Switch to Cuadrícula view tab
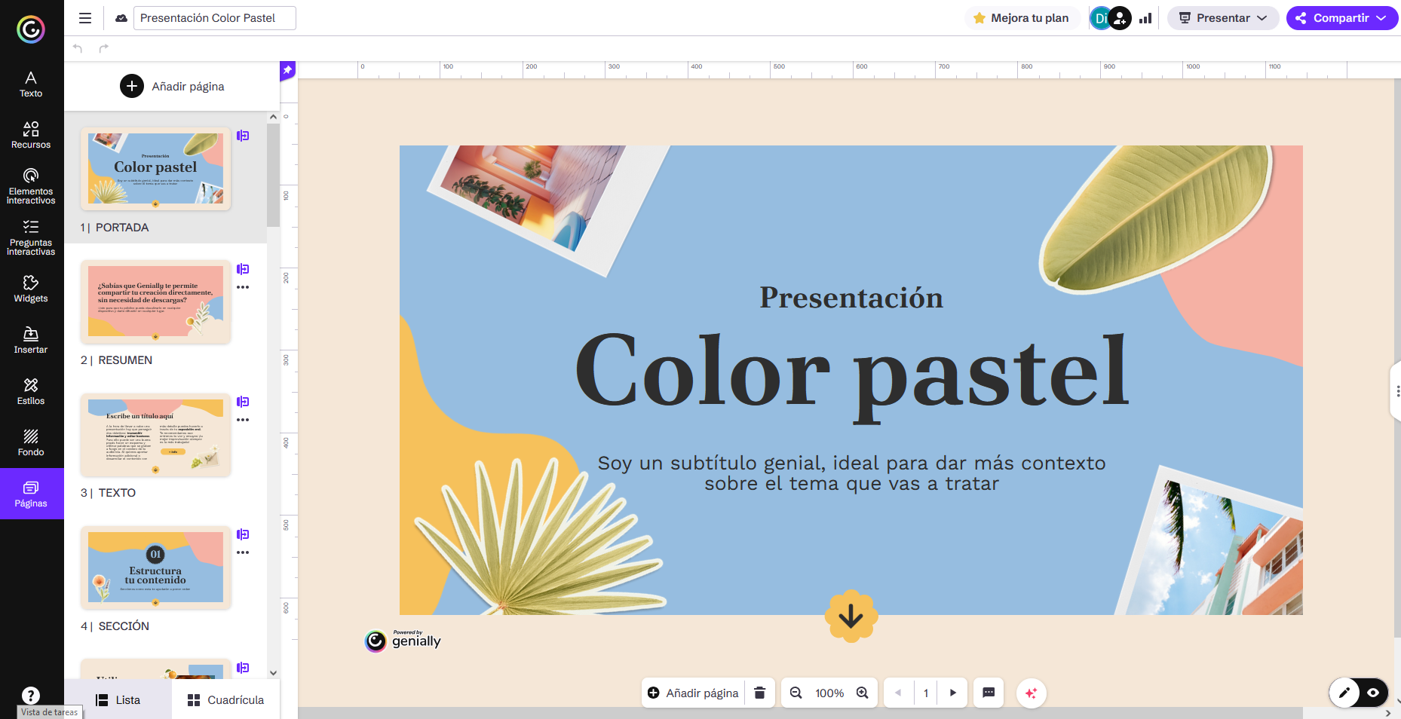Image resolution: width=1401 pixels, height=719 pixels. click(225, 700)
